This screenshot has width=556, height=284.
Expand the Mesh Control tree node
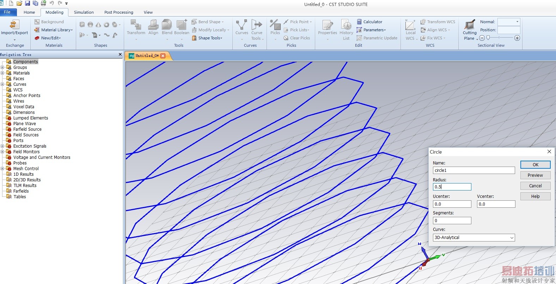(2, 169)
